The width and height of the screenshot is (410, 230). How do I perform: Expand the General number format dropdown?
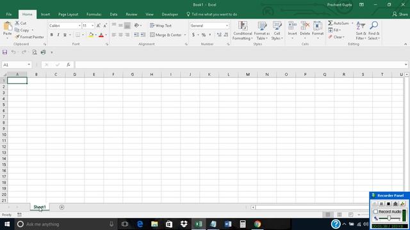[x=227, y=26]
